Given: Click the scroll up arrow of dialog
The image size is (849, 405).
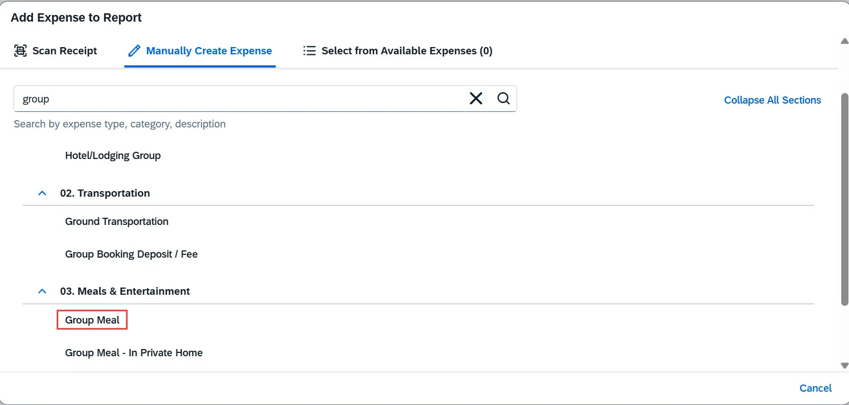Looking at the screenshot, I should pos(845,41).
